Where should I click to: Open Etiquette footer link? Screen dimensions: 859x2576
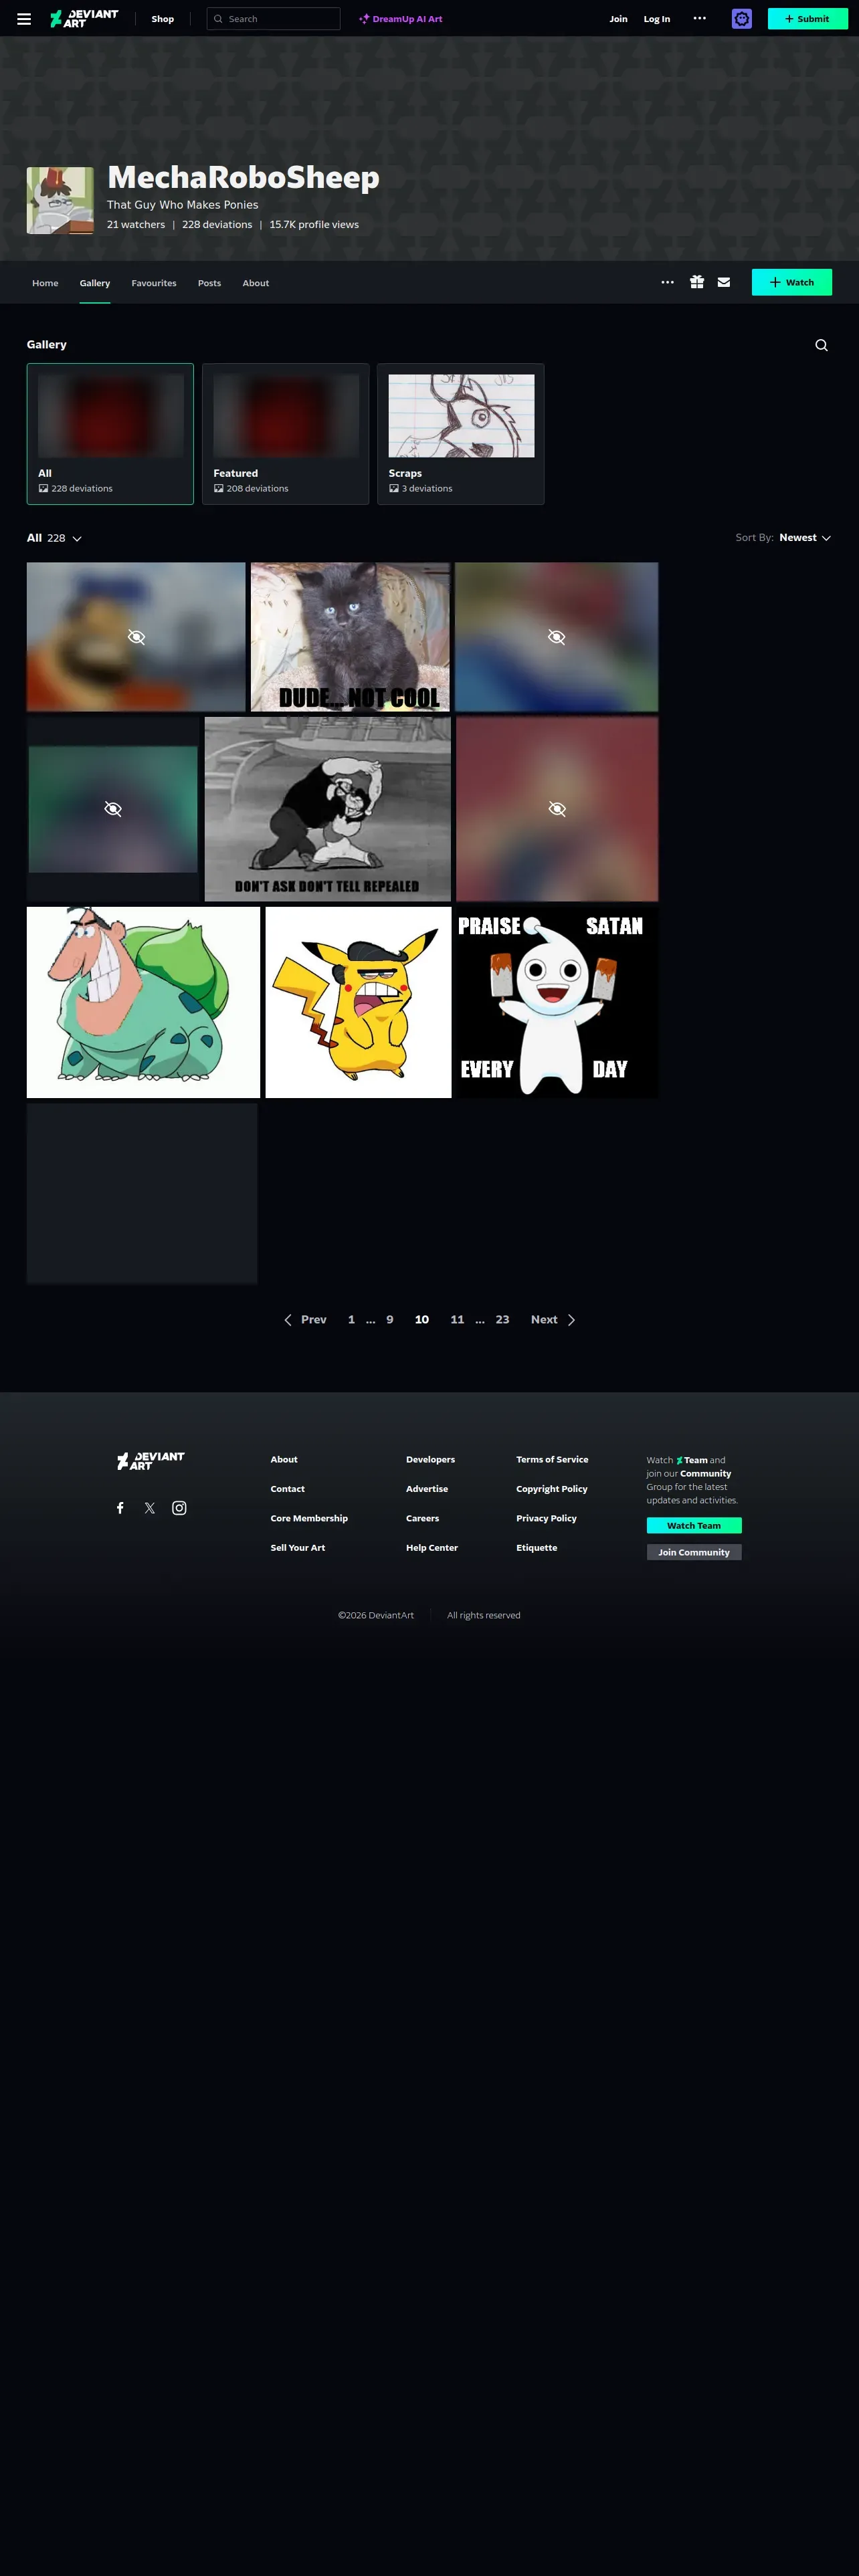click(x=537, y=1548)
